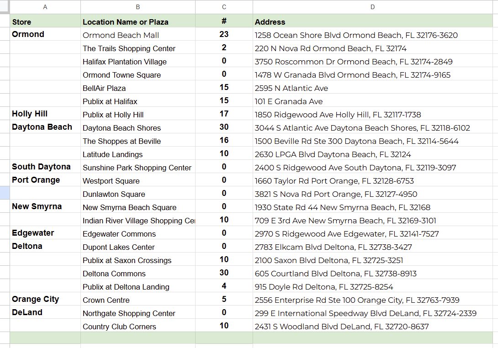Select address '2556 Enterprise Rd' cell
The height and width of the screenshot is (348, 498).
click(x=372, y=299)
